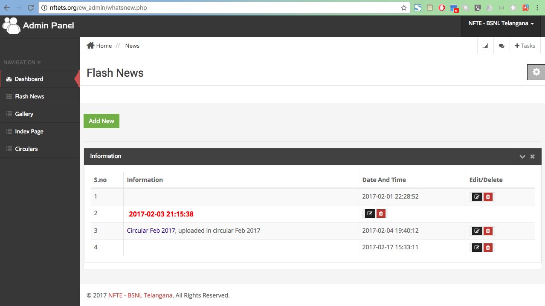Click the red delete icon for row 1
Screen dimensions: 545x306
coord(488,197)
